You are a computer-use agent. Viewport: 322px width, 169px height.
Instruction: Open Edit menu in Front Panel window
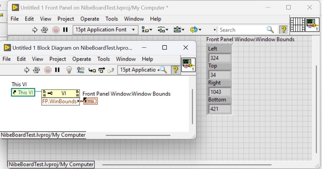pyautogui.click(x=29, y=19)
